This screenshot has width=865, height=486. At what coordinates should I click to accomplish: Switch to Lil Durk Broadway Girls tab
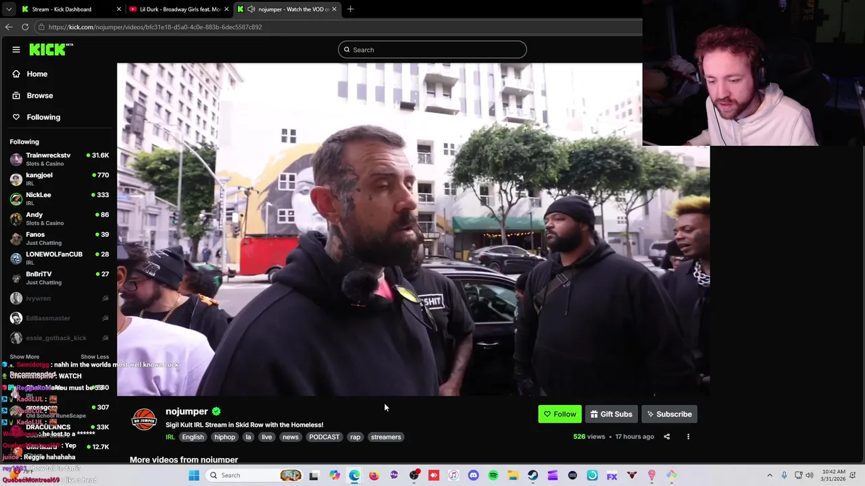179,9
